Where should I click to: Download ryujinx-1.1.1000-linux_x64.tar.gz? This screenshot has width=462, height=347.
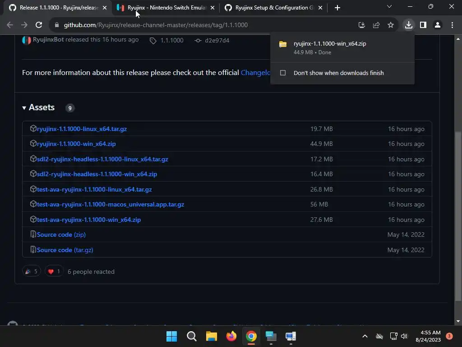[x=82, y=129]
